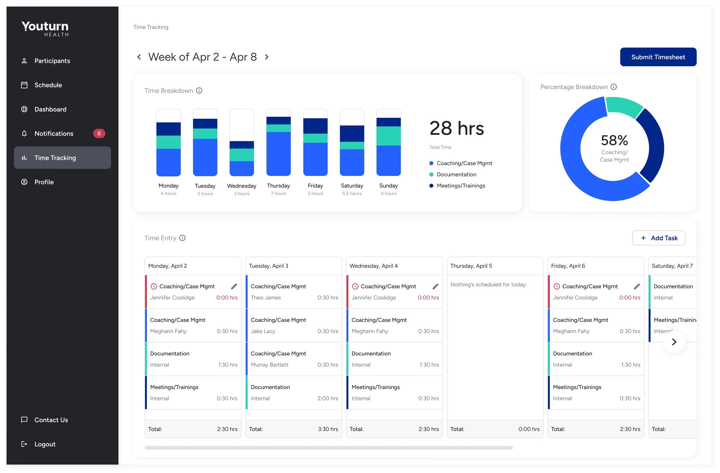Click the Youturn Health logo
720x473 pixels.
point(46,29)
